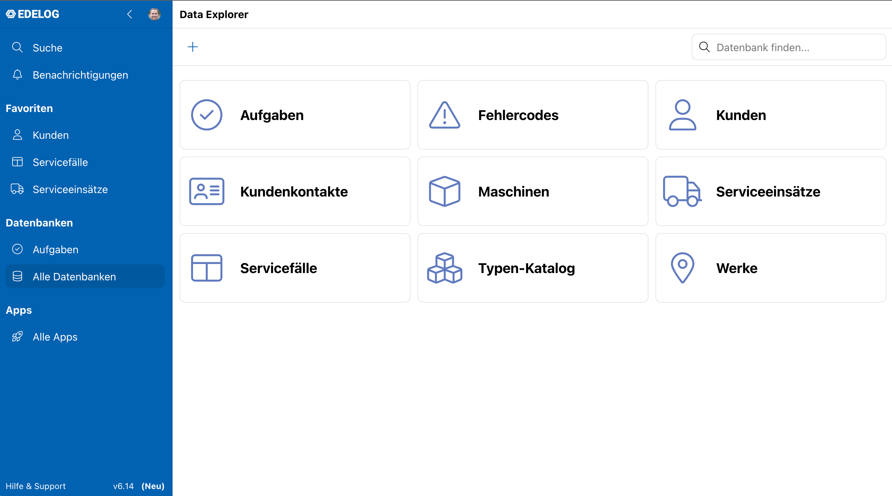892x496 pixels.
Task: Open the Maschinen cube icon card
Action: 533,191
